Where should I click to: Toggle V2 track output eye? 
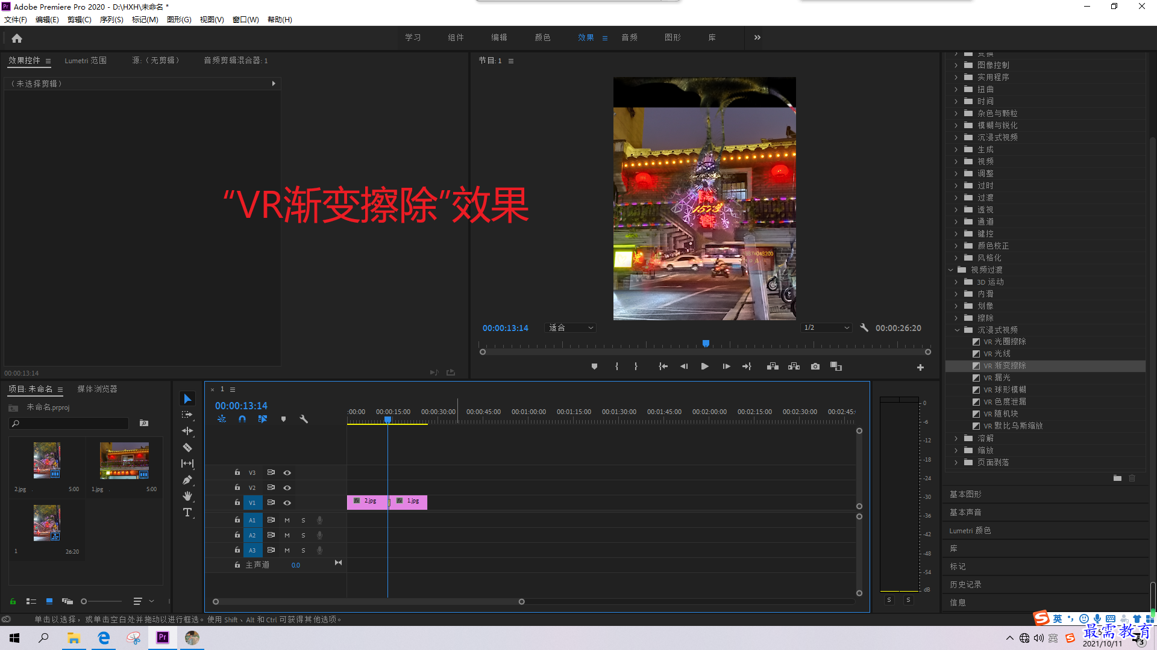tap(287, 488)
